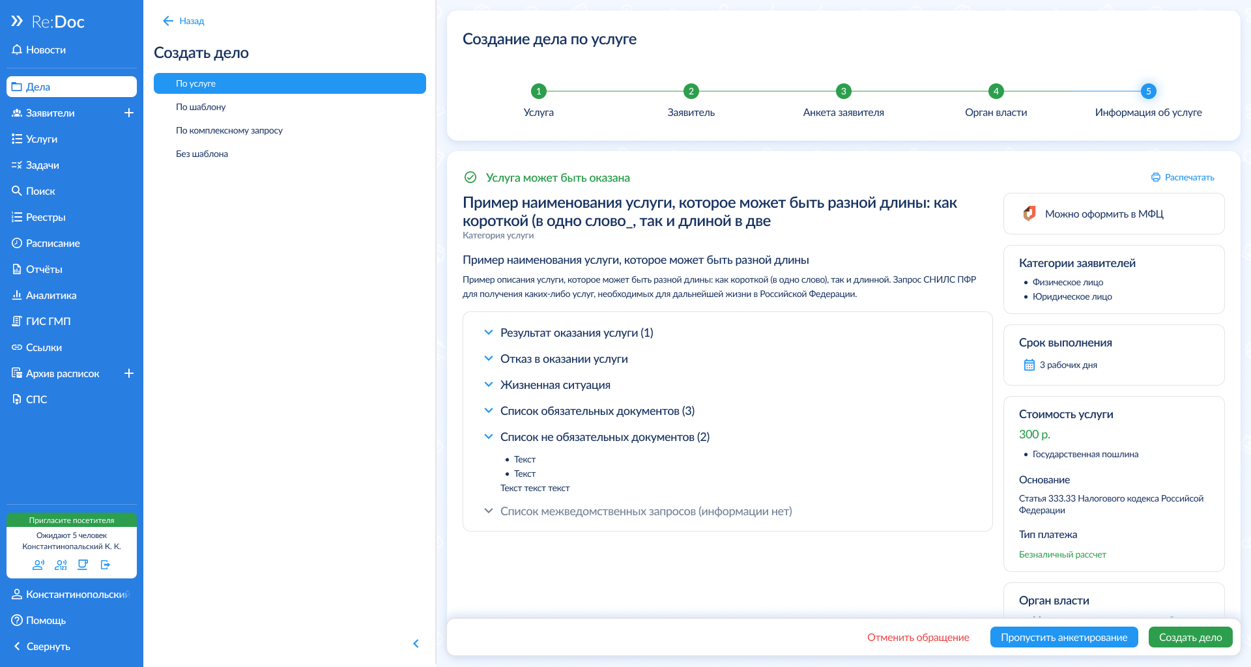The height and width of the screenshot is (667, 1251).
Task: Click the exit icon in queue widget
Action: coord(106,565)
